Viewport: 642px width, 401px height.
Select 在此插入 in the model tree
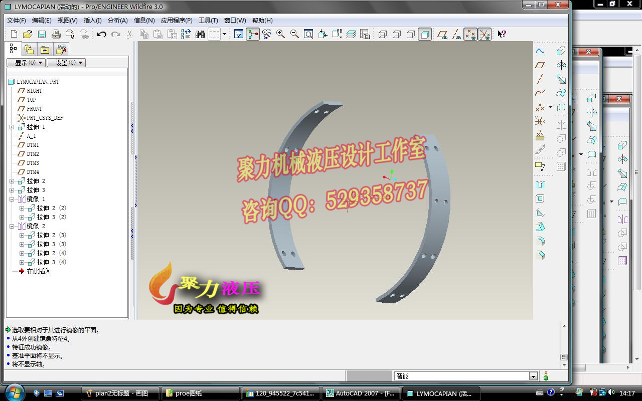pos(39,271)
